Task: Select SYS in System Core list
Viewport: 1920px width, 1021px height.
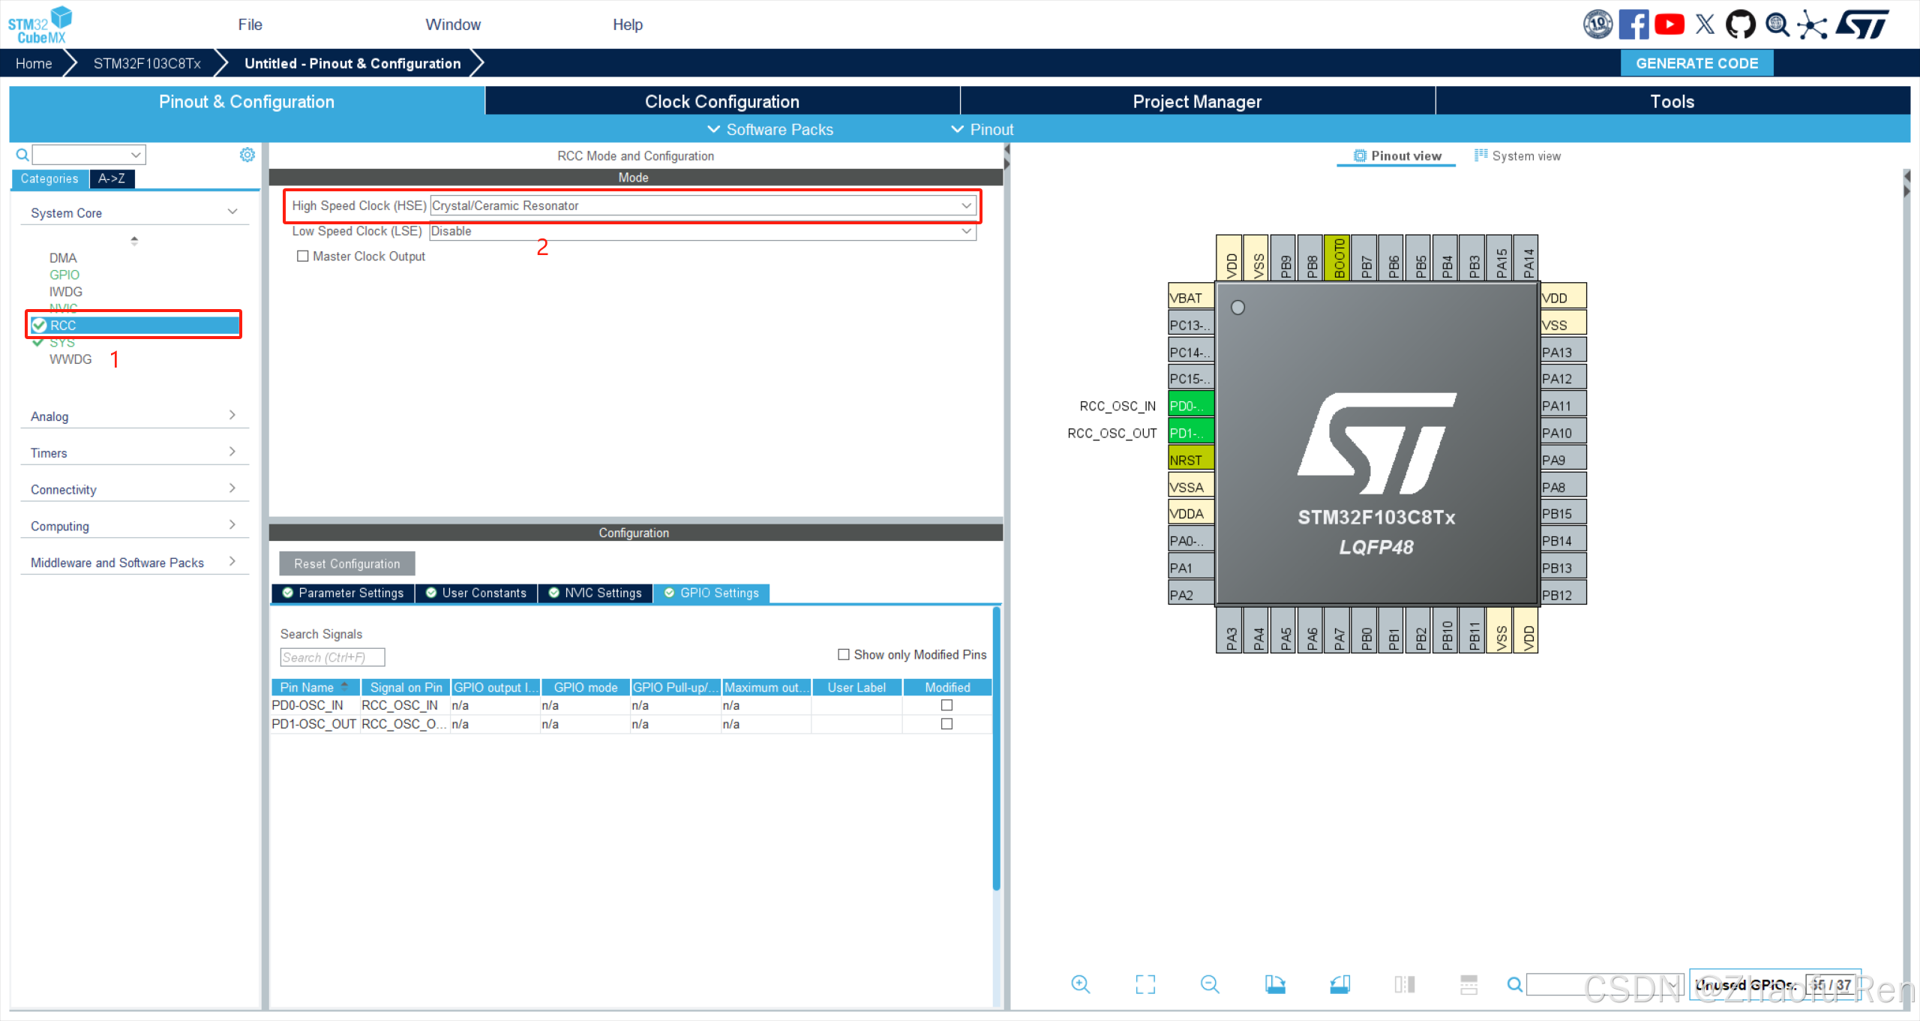Action: pos(62,342)
